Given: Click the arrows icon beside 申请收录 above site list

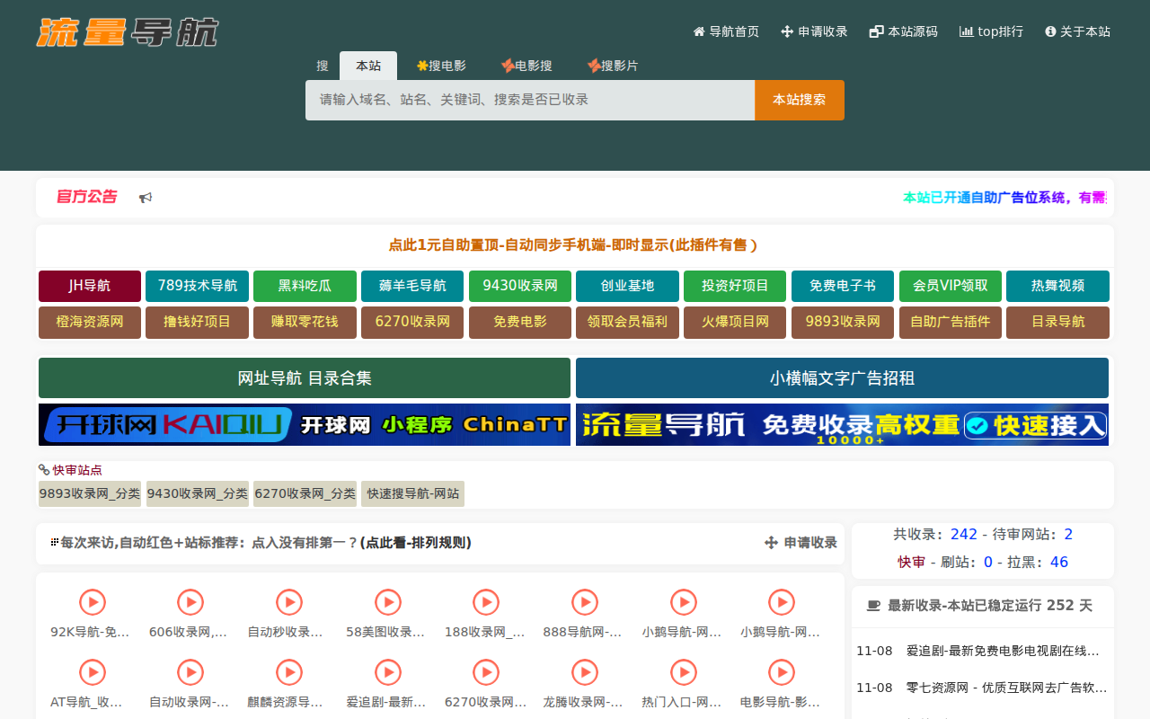Looking at the screenshot, I should click(x=770, y=542).
